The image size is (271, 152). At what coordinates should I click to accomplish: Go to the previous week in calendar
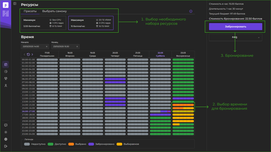click(x=25, y=54)
